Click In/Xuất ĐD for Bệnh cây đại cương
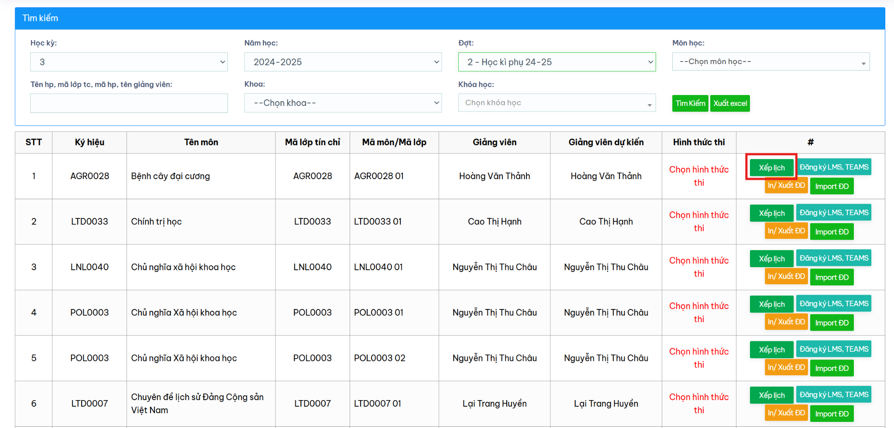 pos(786,185)
